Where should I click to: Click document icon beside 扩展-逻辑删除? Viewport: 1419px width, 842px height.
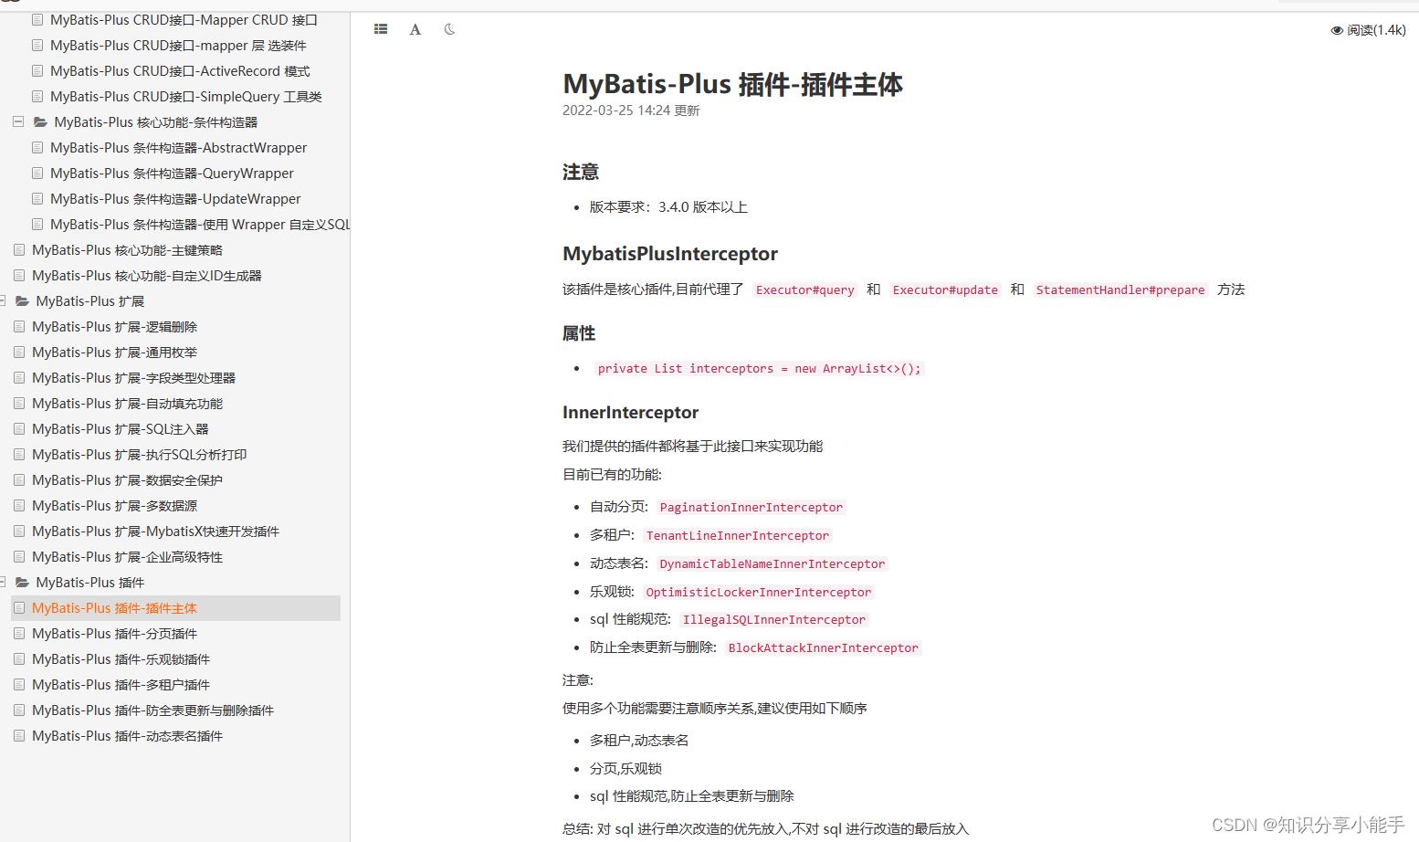point(19,326)
